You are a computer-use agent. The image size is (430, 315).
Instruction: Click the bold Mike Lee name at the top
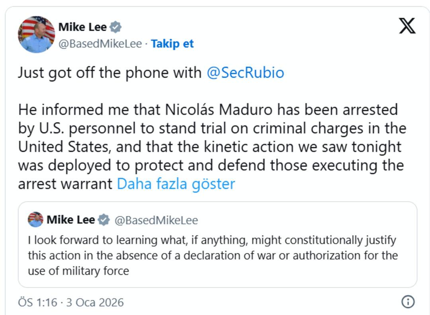click(x=82, y=27)
